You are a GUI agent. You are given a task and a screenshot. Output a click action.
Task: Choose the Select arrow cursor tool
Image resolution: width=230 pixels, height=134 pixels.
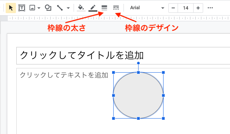11,8
